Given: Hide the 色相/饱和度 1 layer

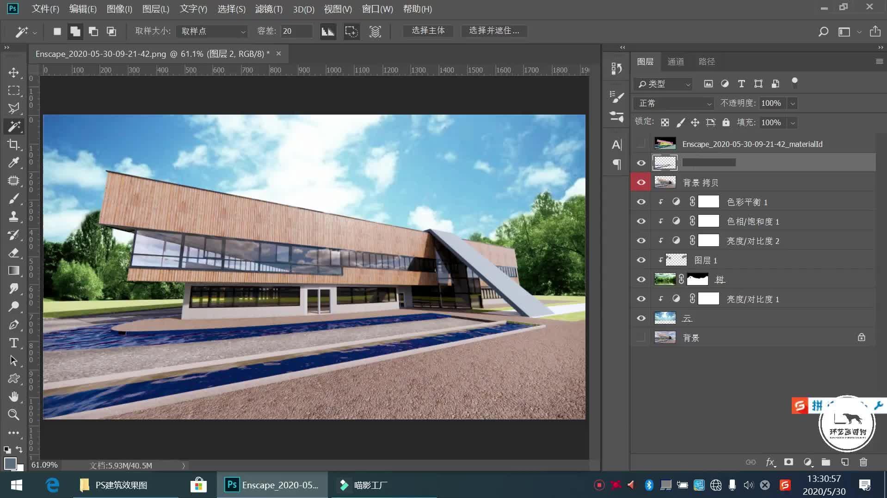Looking at the screenshot, I should point(641,221).
